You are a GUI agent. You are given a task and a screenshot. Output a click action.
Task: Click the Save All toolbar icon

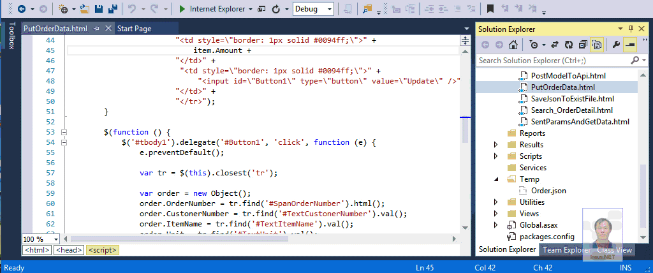pos(112,10)
